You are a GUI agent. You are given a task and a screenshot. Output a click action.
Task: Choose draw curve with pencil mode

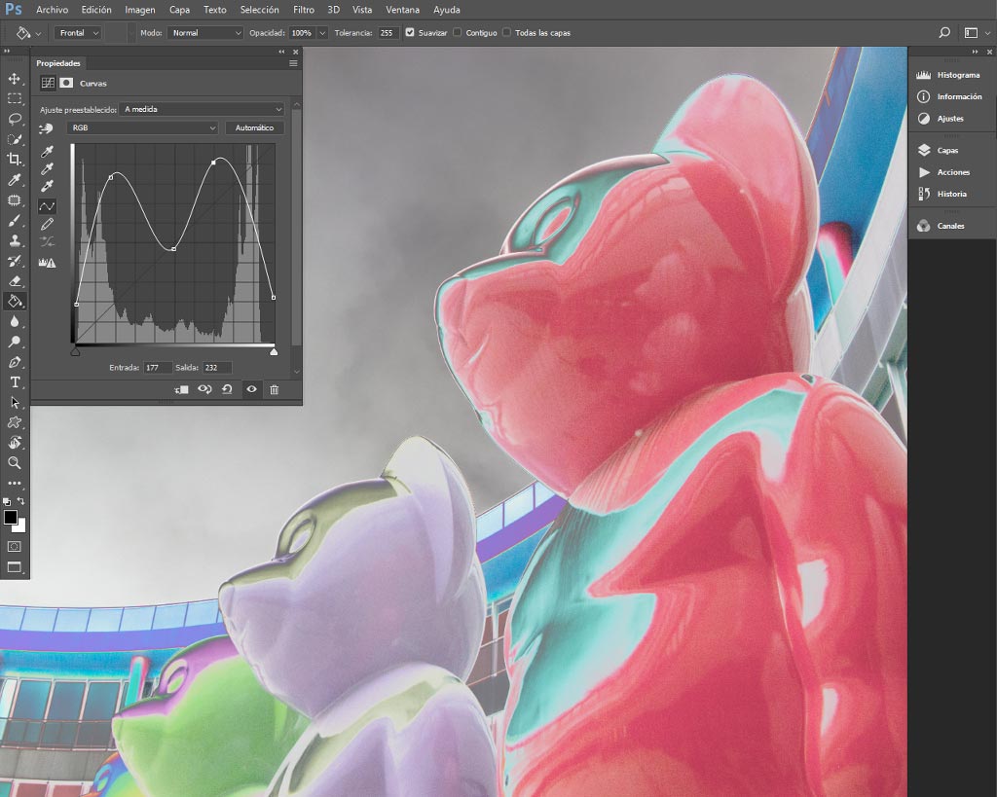coord(47,225)
